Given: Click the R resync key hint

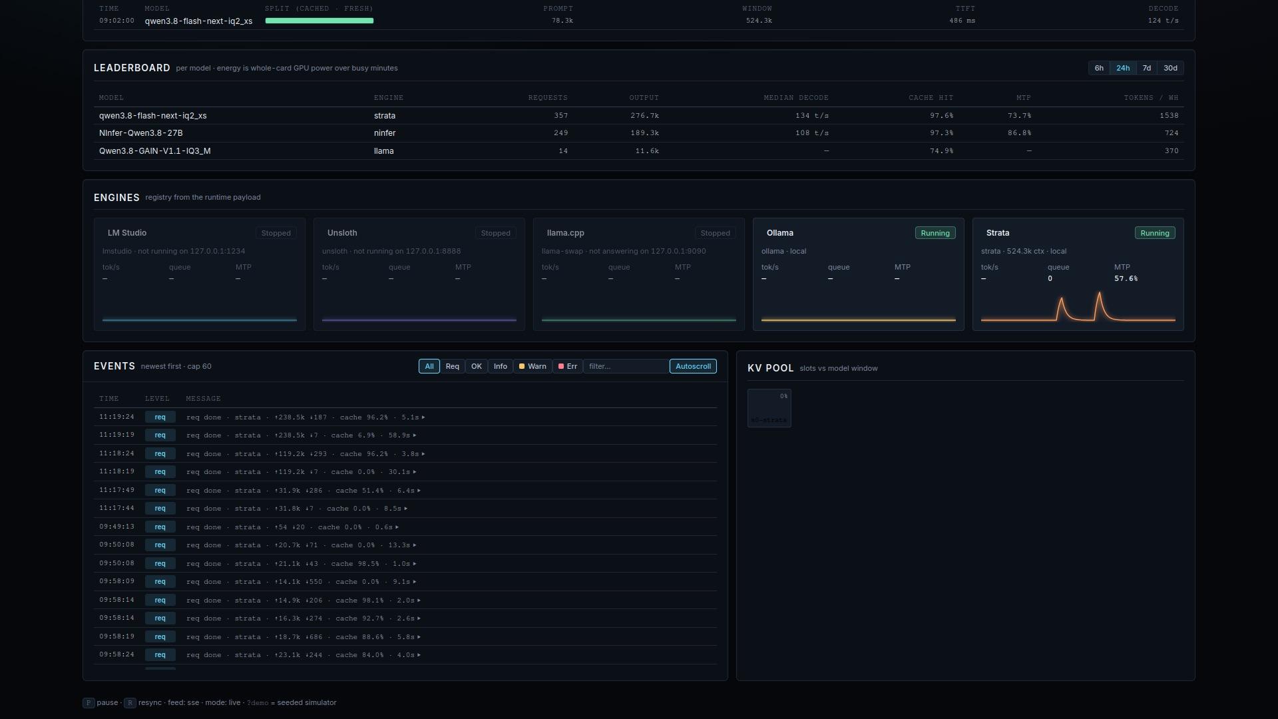Looking at the screenshot, I should tap(130, 703).
